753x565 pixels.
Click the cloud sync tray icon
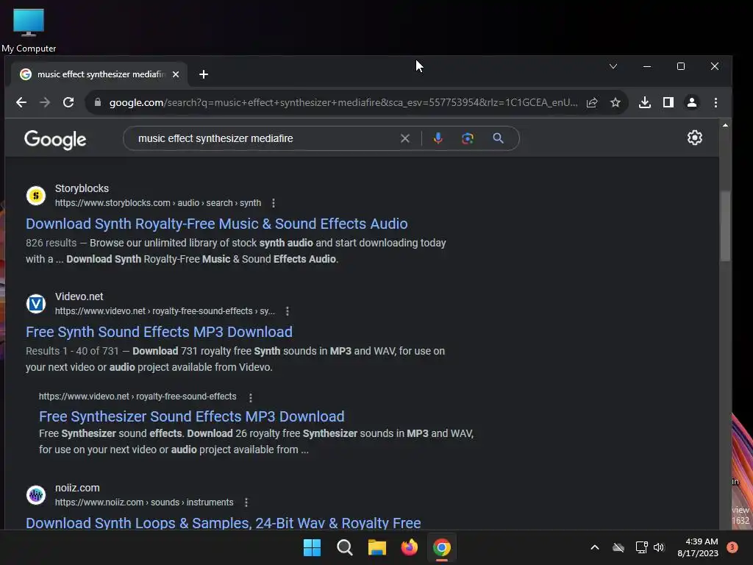click(618, 547)
